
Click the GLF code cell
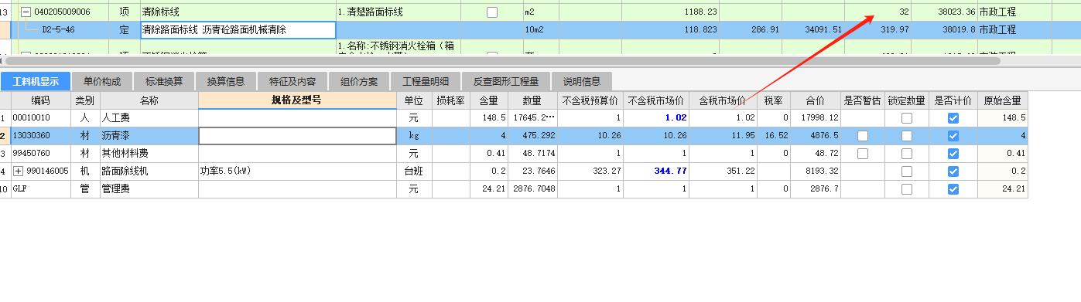tap(40, 189)
